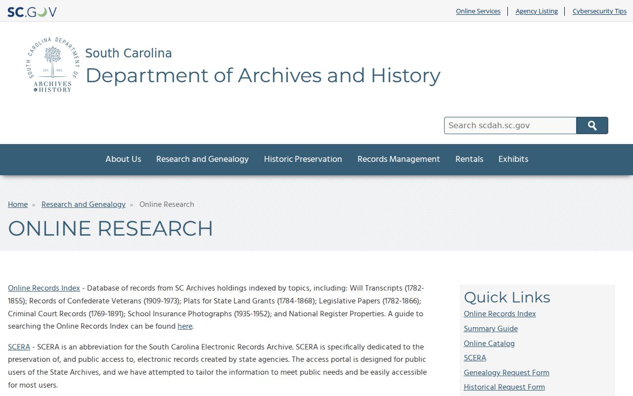Open Online Catalog in Quick Links
Image resolution: width=633 pixels, height=396 pixels.
[489, 344]
